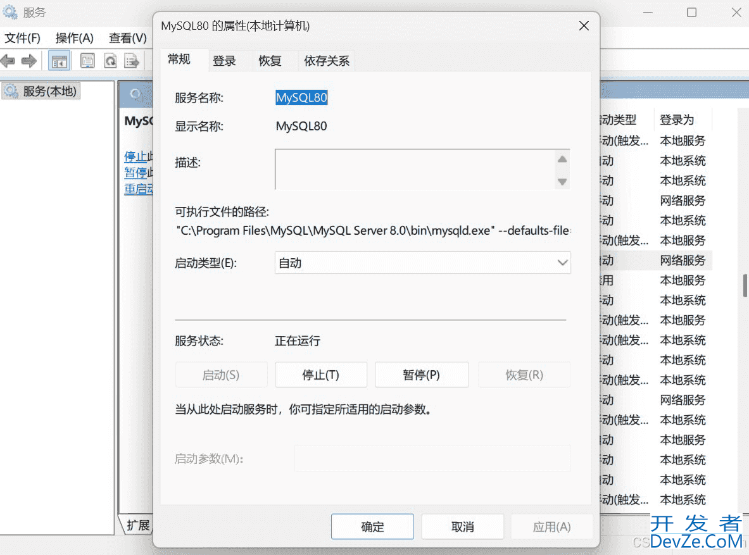
Task: Click the services list vertical scrollbar thumb
Action: tap(745, 285)
